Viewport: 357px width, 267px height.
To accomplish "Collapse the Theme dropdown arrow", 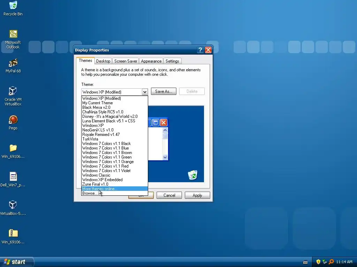I will pos(145,92).
